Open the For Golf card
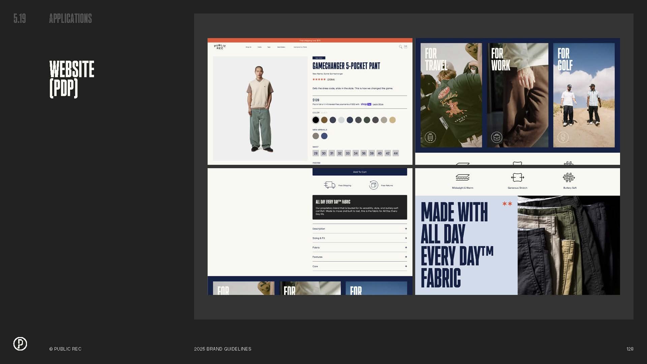The image size is (647, 364). [x=584, y=95]
